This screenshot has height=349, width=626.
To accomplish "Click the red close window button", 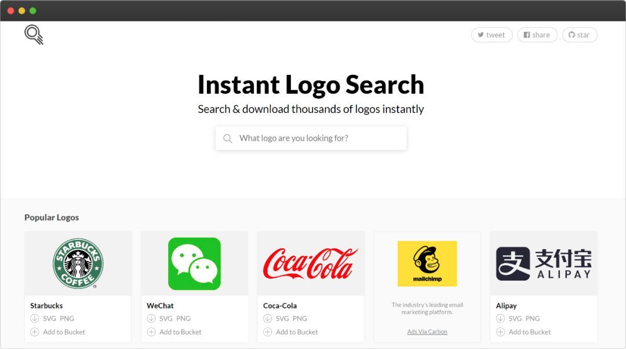I will 11,11.
